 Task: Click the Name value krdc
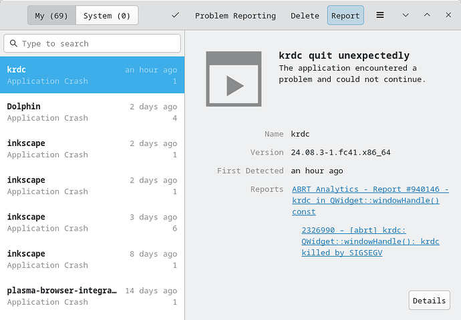point(300,134)
